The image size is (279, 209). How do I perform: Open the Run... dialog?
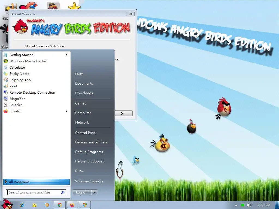(x=79, y=171)
